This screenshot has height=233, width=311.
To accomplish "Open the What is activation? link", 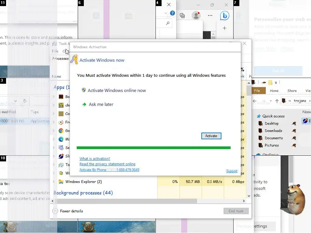I will pos(95,159).
